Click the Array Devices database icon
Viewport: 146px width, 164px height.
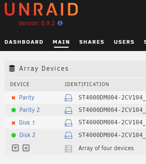pyautogui.click(x=12, y=69)
